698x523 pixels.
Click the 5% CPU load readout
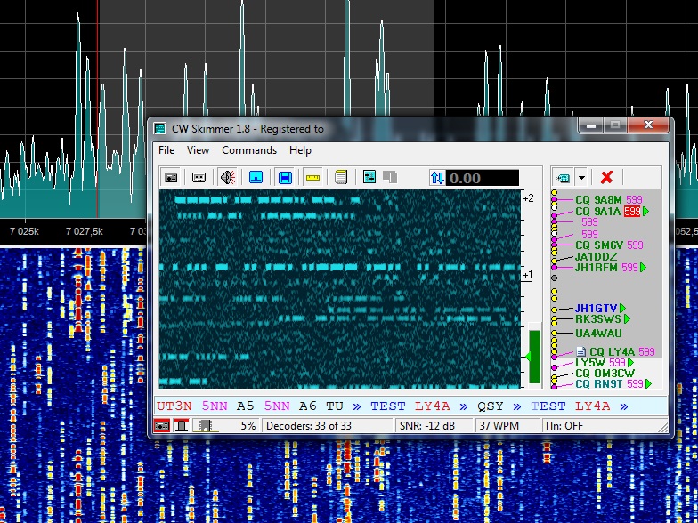pyautogui.click(x=248, y=426)
